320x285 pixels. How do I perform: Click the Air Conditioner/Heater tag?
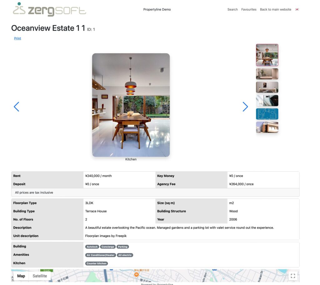pos(100,255)
